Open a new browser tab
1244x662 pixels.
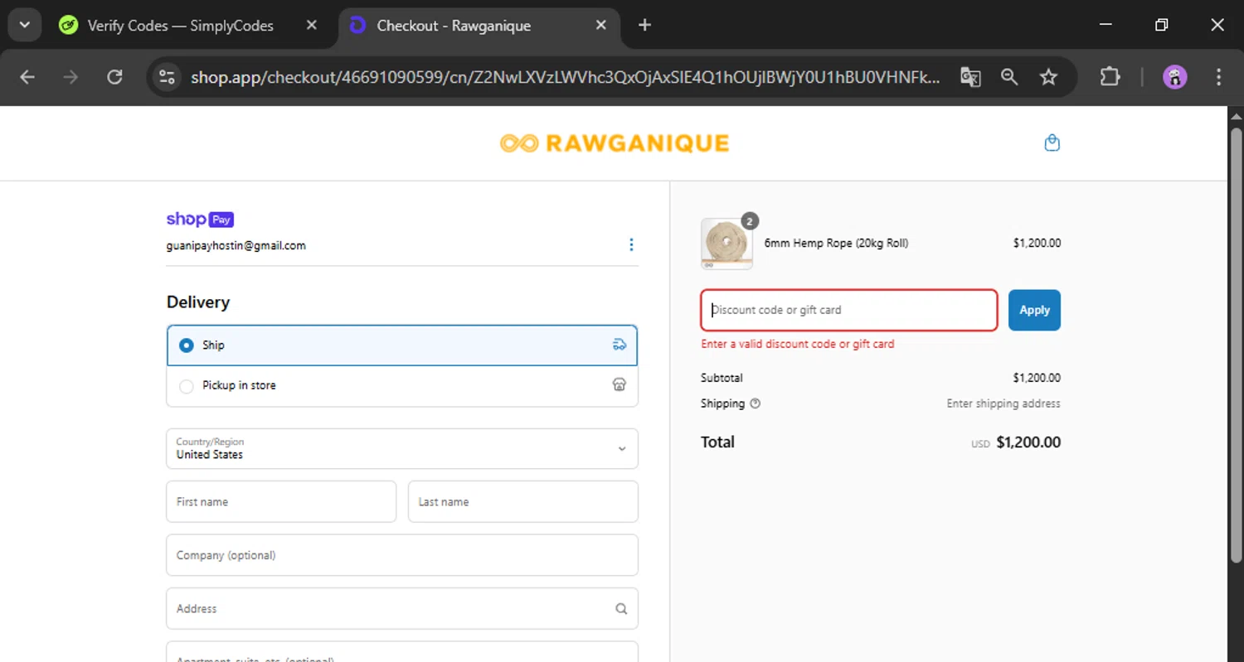tap(644, 25)
